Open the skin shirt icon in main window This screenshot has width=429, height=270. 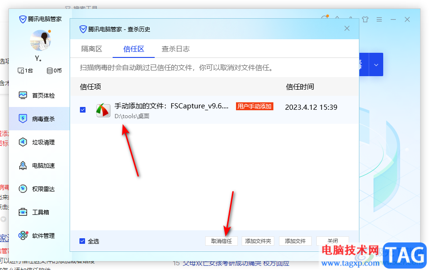pyautogui.click(x=365, y=20)
